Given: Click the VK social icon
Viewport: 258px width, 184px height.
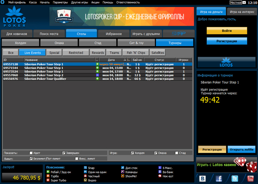Looking at the screenshot, I should coord(202,178).
